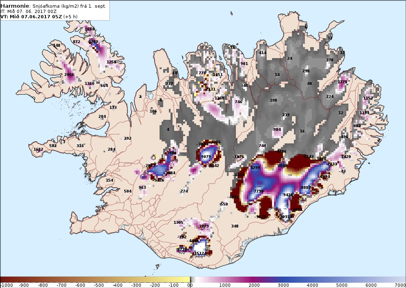
Task: Click the value 15174 on Mýrdalsjökull
Action: pos(201,253)
